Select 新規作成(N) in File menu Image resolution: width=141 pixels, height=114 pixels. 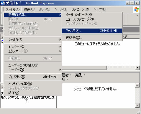pos(32,15)
